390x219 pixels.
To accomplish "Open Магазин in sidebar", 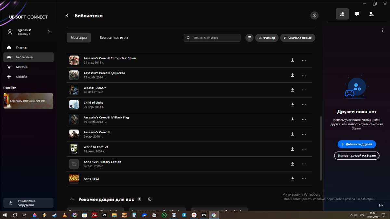I will point(28,67).
